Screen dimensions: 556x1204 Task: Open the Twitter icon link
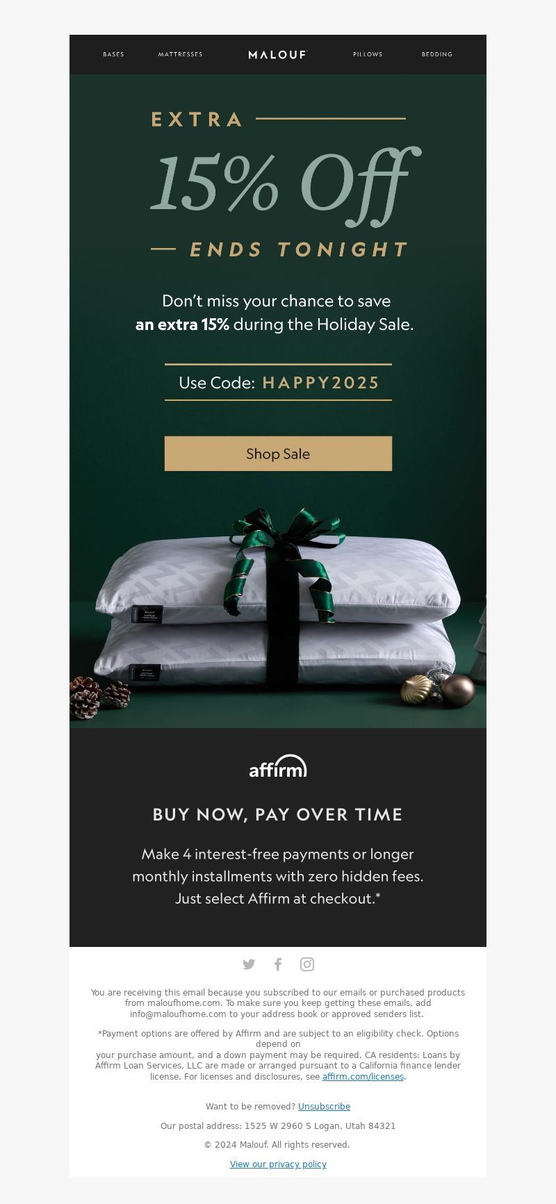coord(249,964)
